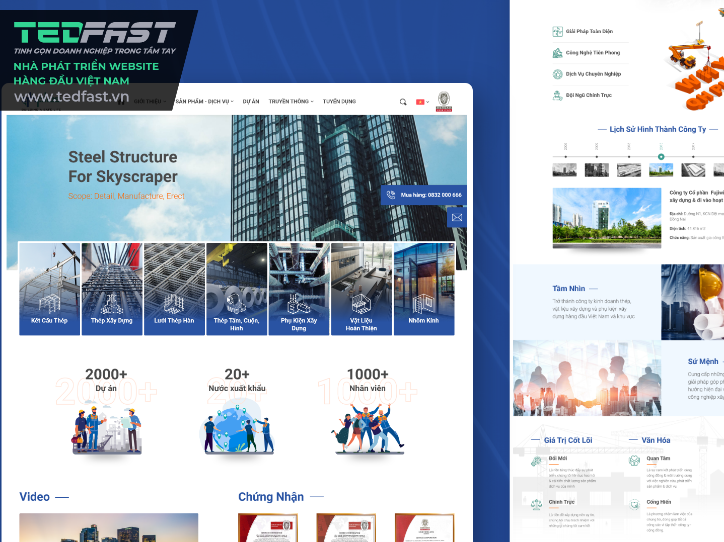The width and height of the screenshot is (724, 542).
Task: Open the Nhôm Kính product card
Action: pyautogui.click(x=424, y=289)
